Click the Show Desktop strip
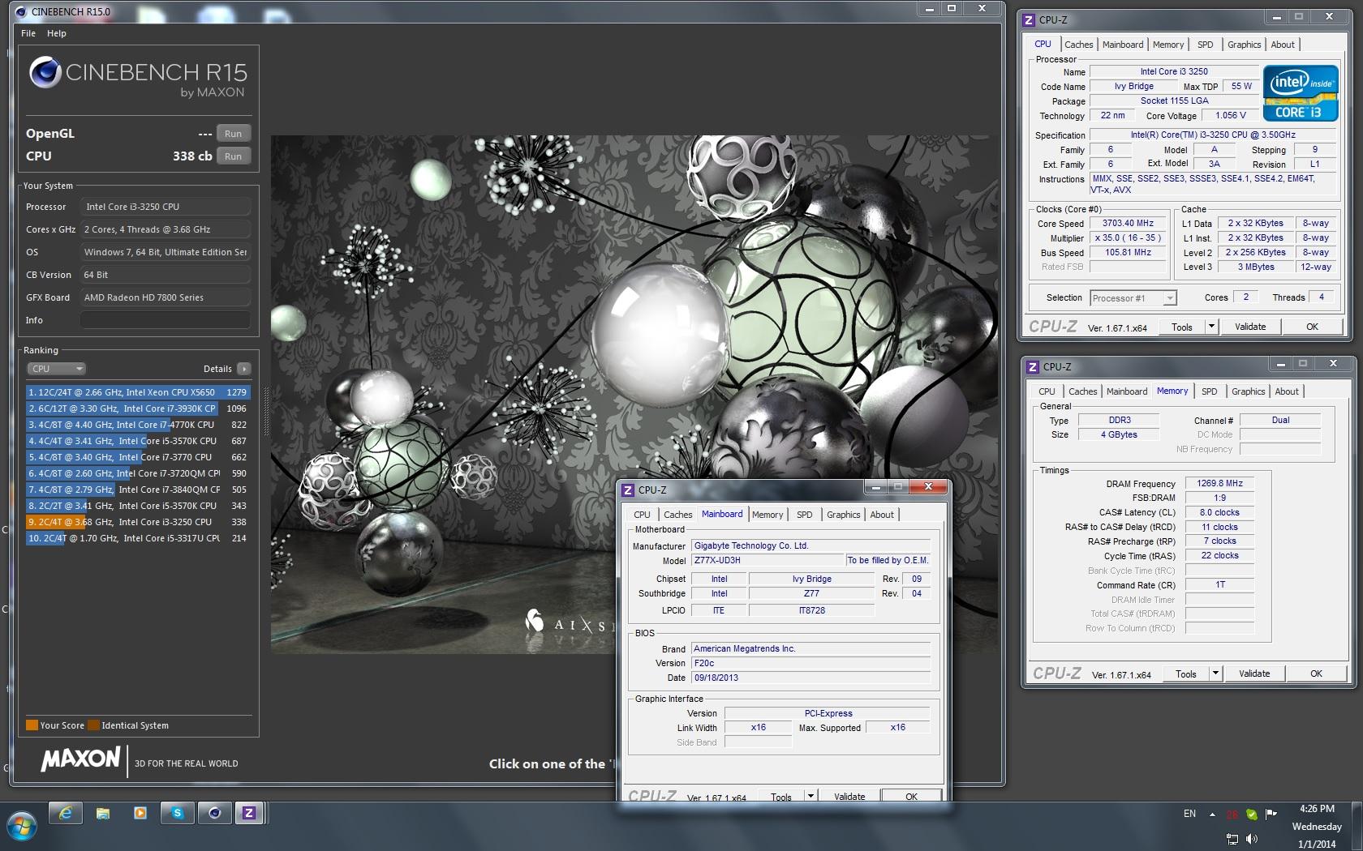Viewport: 1363px width, 851px height. [1358, 827]
